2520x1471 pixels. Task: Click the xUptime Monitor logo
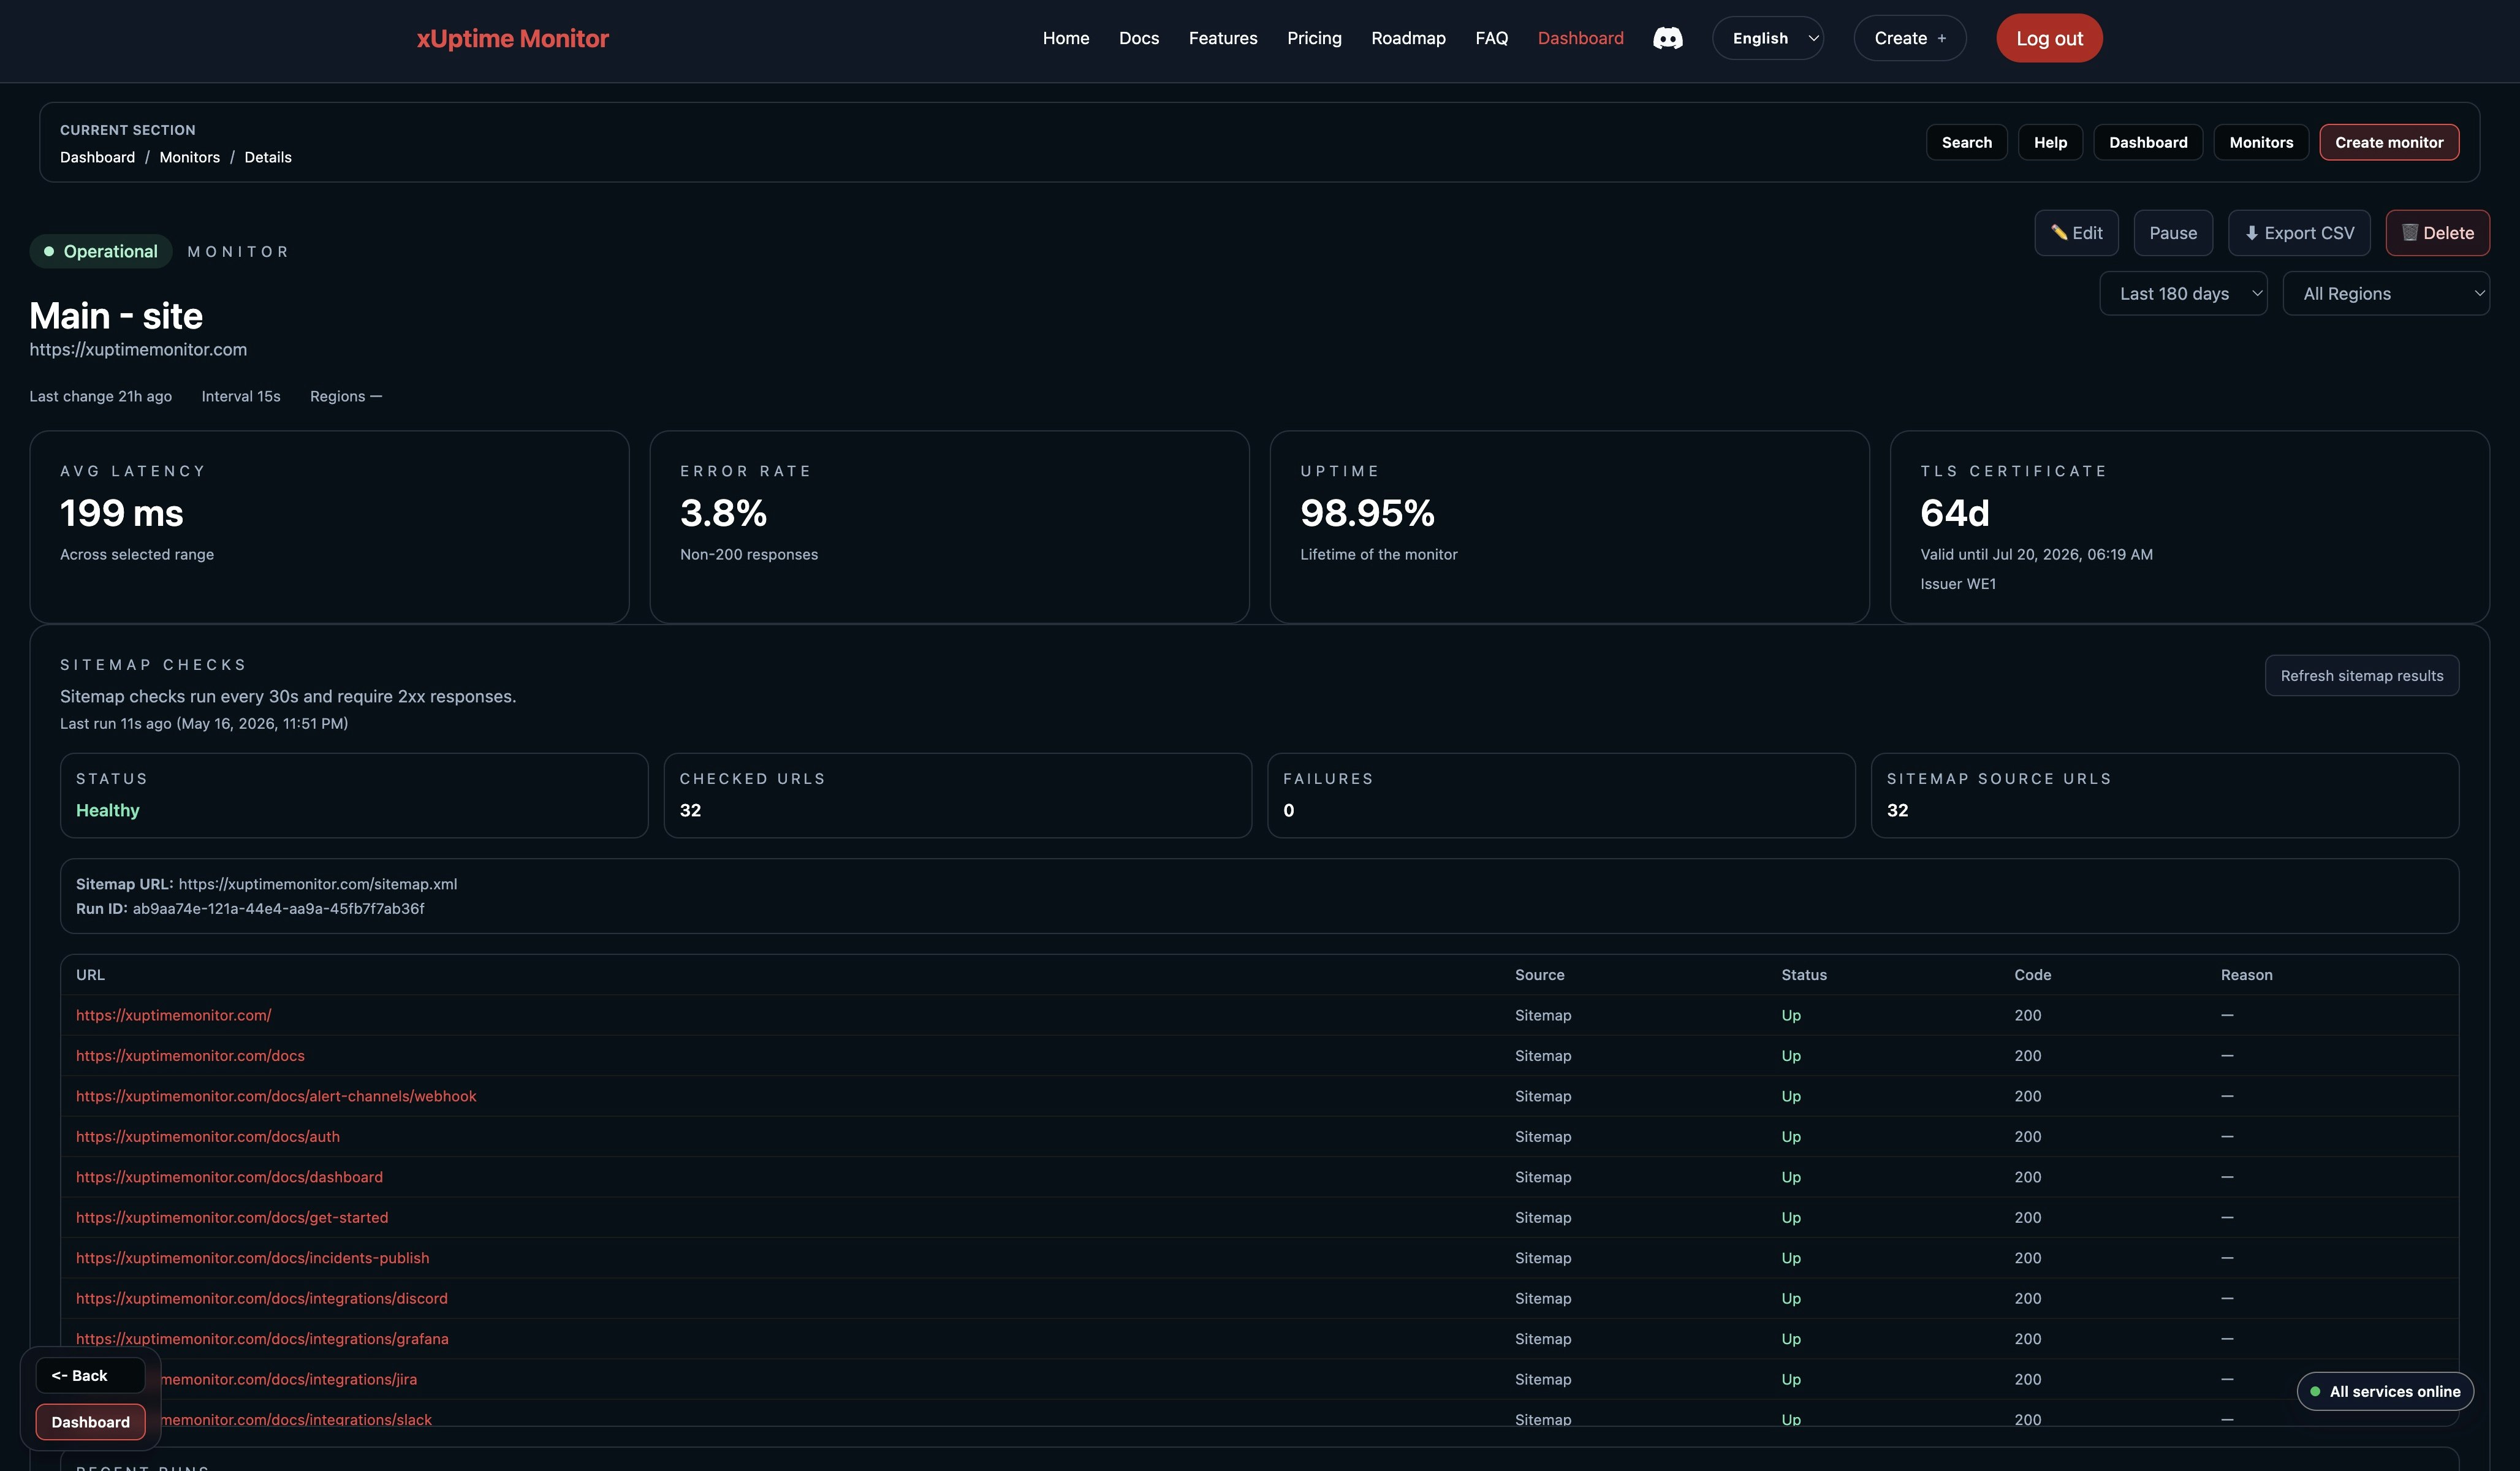(x=512, y=38)
